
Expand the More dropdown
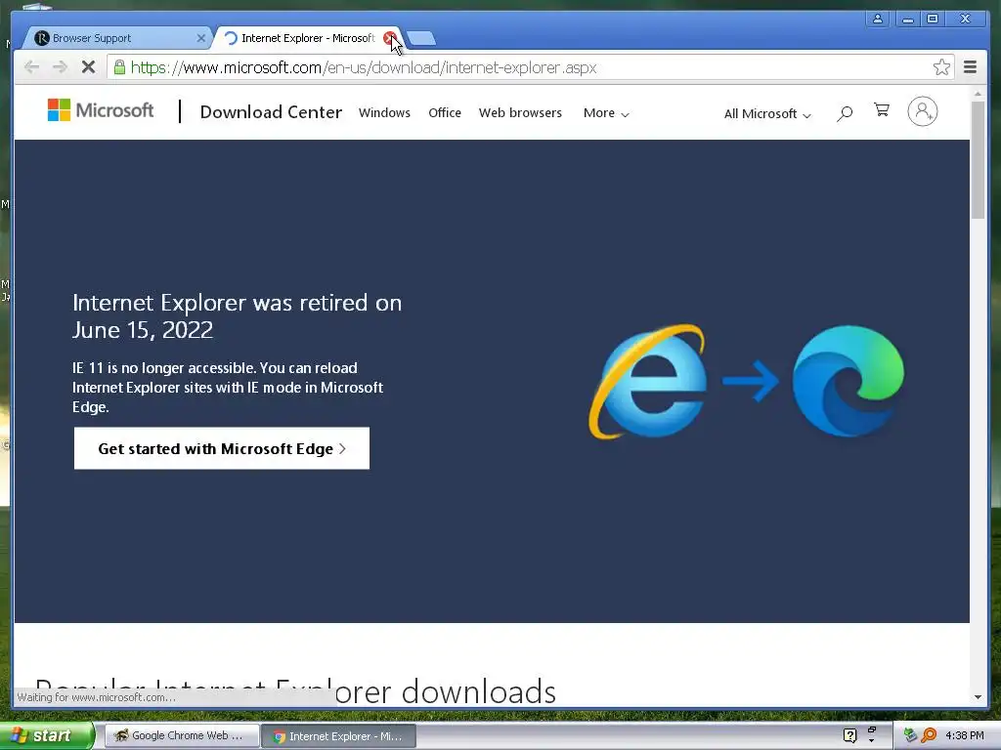pyautogui.click(x=606, y=113)
